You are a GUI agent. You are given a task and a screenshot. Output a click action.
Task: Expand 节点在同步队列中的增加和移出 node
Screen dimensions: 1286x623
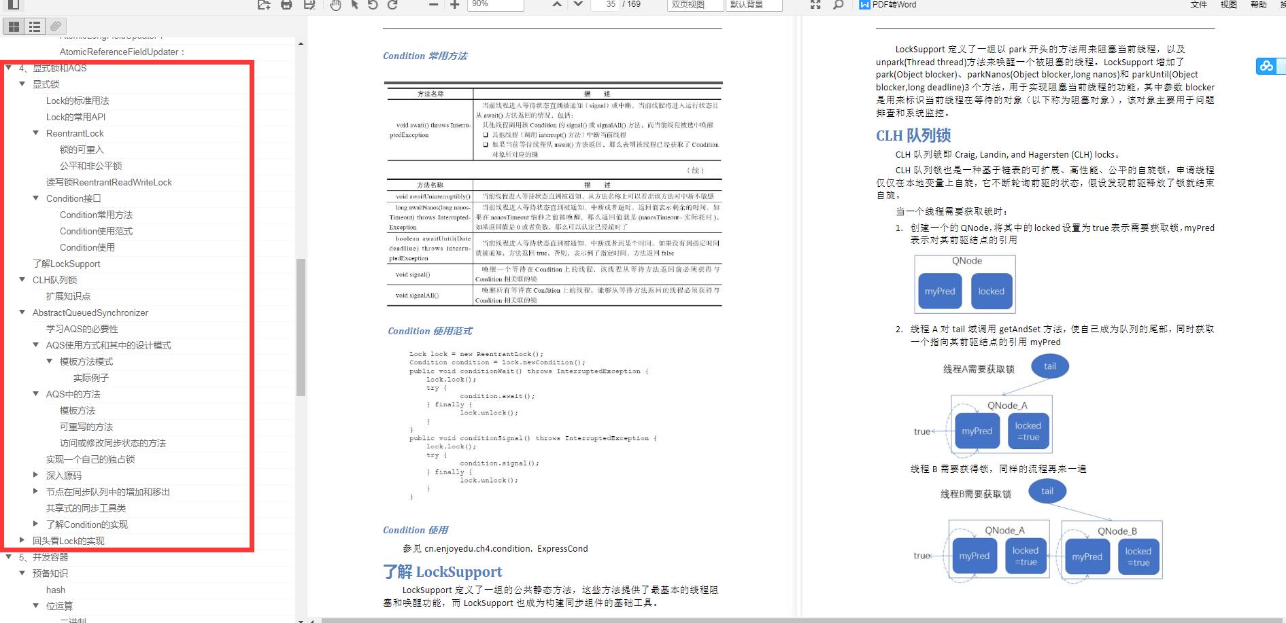(36, 492)
